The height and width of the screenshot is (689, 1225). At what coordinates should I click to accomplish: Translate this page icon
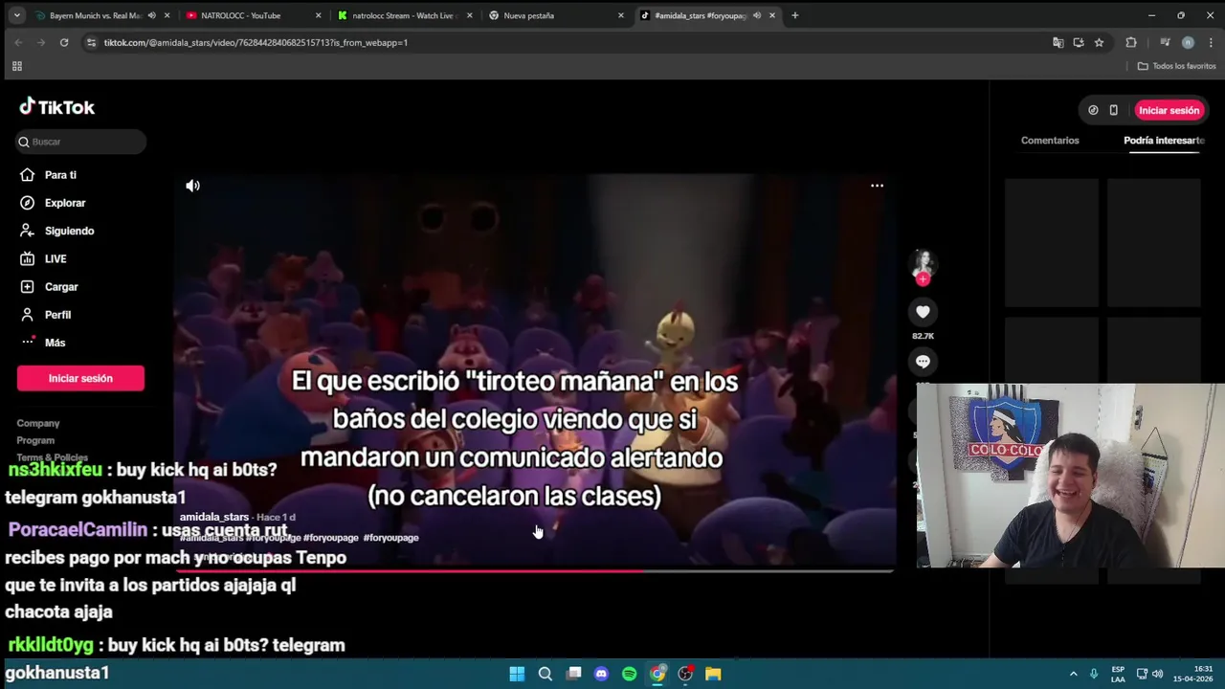1058,42
